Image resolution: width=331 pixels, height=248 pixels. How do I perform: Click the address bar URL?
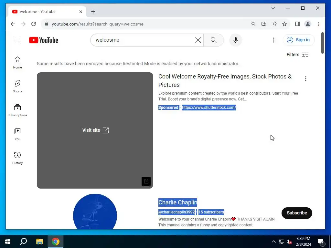pyautogui.click(x=98, y=24)
